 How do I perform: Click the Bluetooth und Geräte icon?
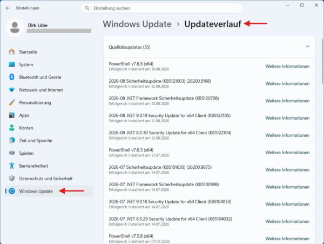12,77
